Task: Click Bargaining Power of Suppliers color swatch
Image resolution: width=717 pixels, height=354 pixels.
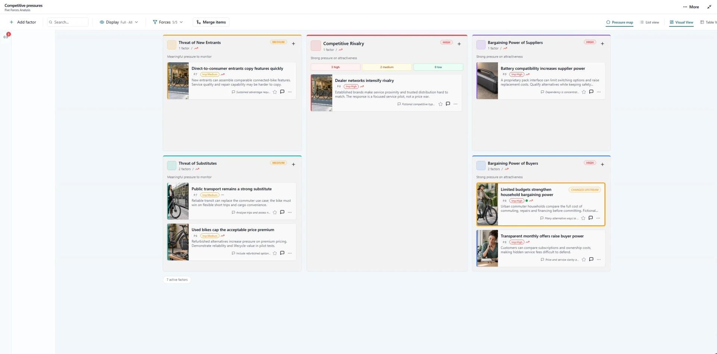Action: coord(481,45)
